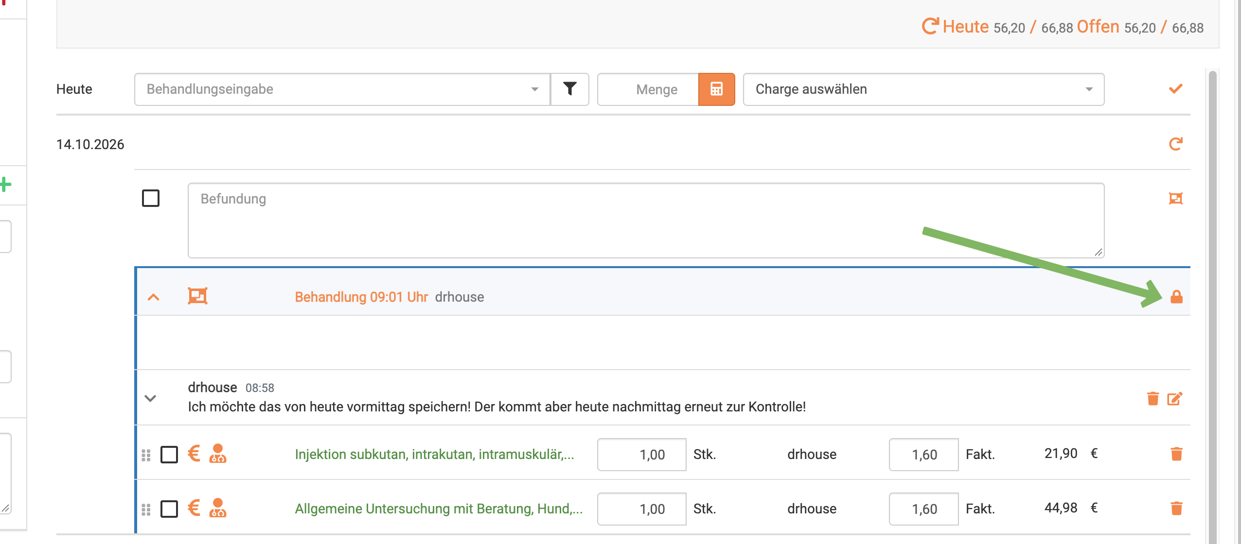
Task: Click the price 21,90 in the Injektion row
Action: 1061,453
